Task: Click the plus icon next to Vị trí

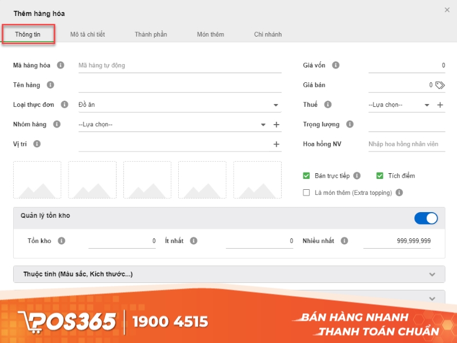Action: point(276,143)
